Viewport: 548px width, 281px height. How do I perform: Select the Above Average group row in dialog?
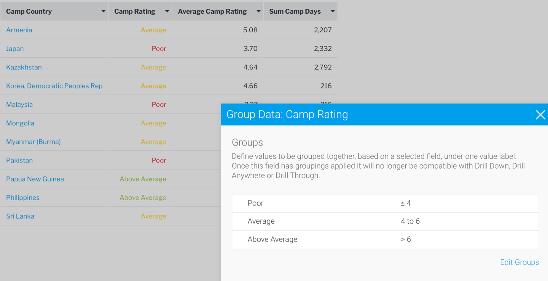coord(385,240)
